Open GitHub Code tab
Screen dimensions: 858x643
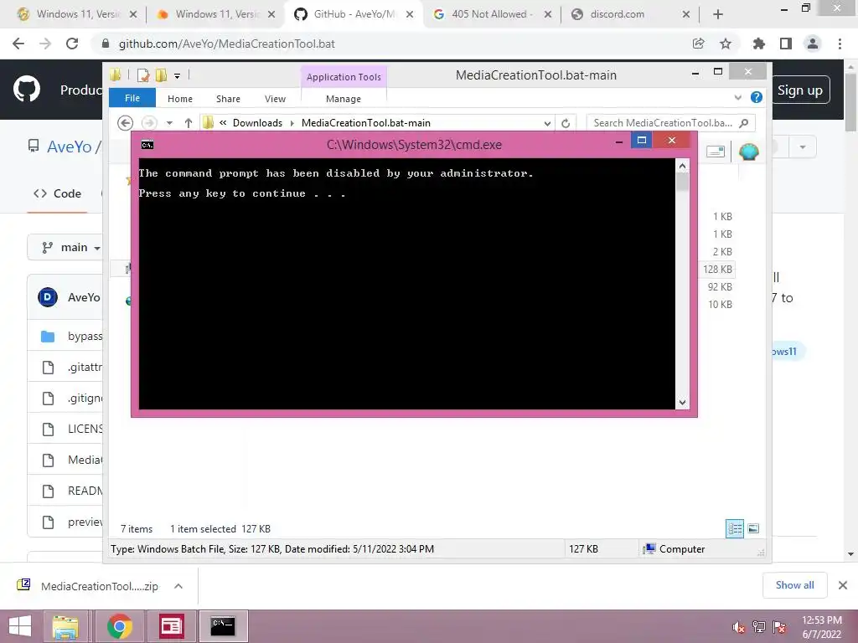coord(58,193)
